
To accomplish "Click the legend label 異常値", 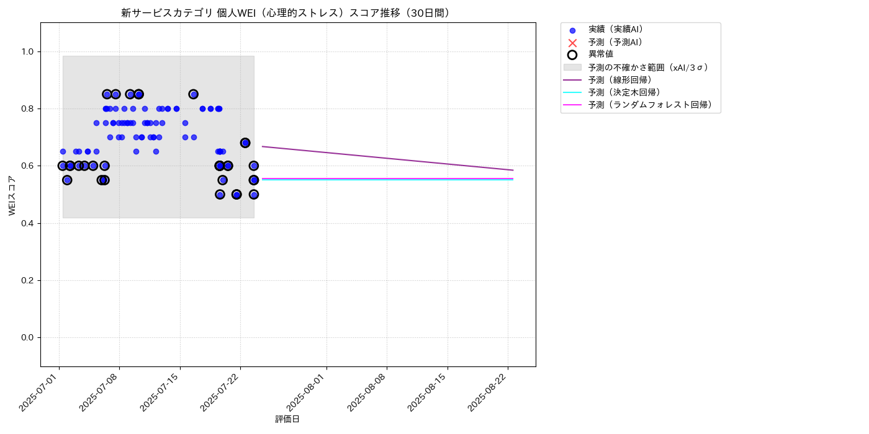I will tap(601, 55).
